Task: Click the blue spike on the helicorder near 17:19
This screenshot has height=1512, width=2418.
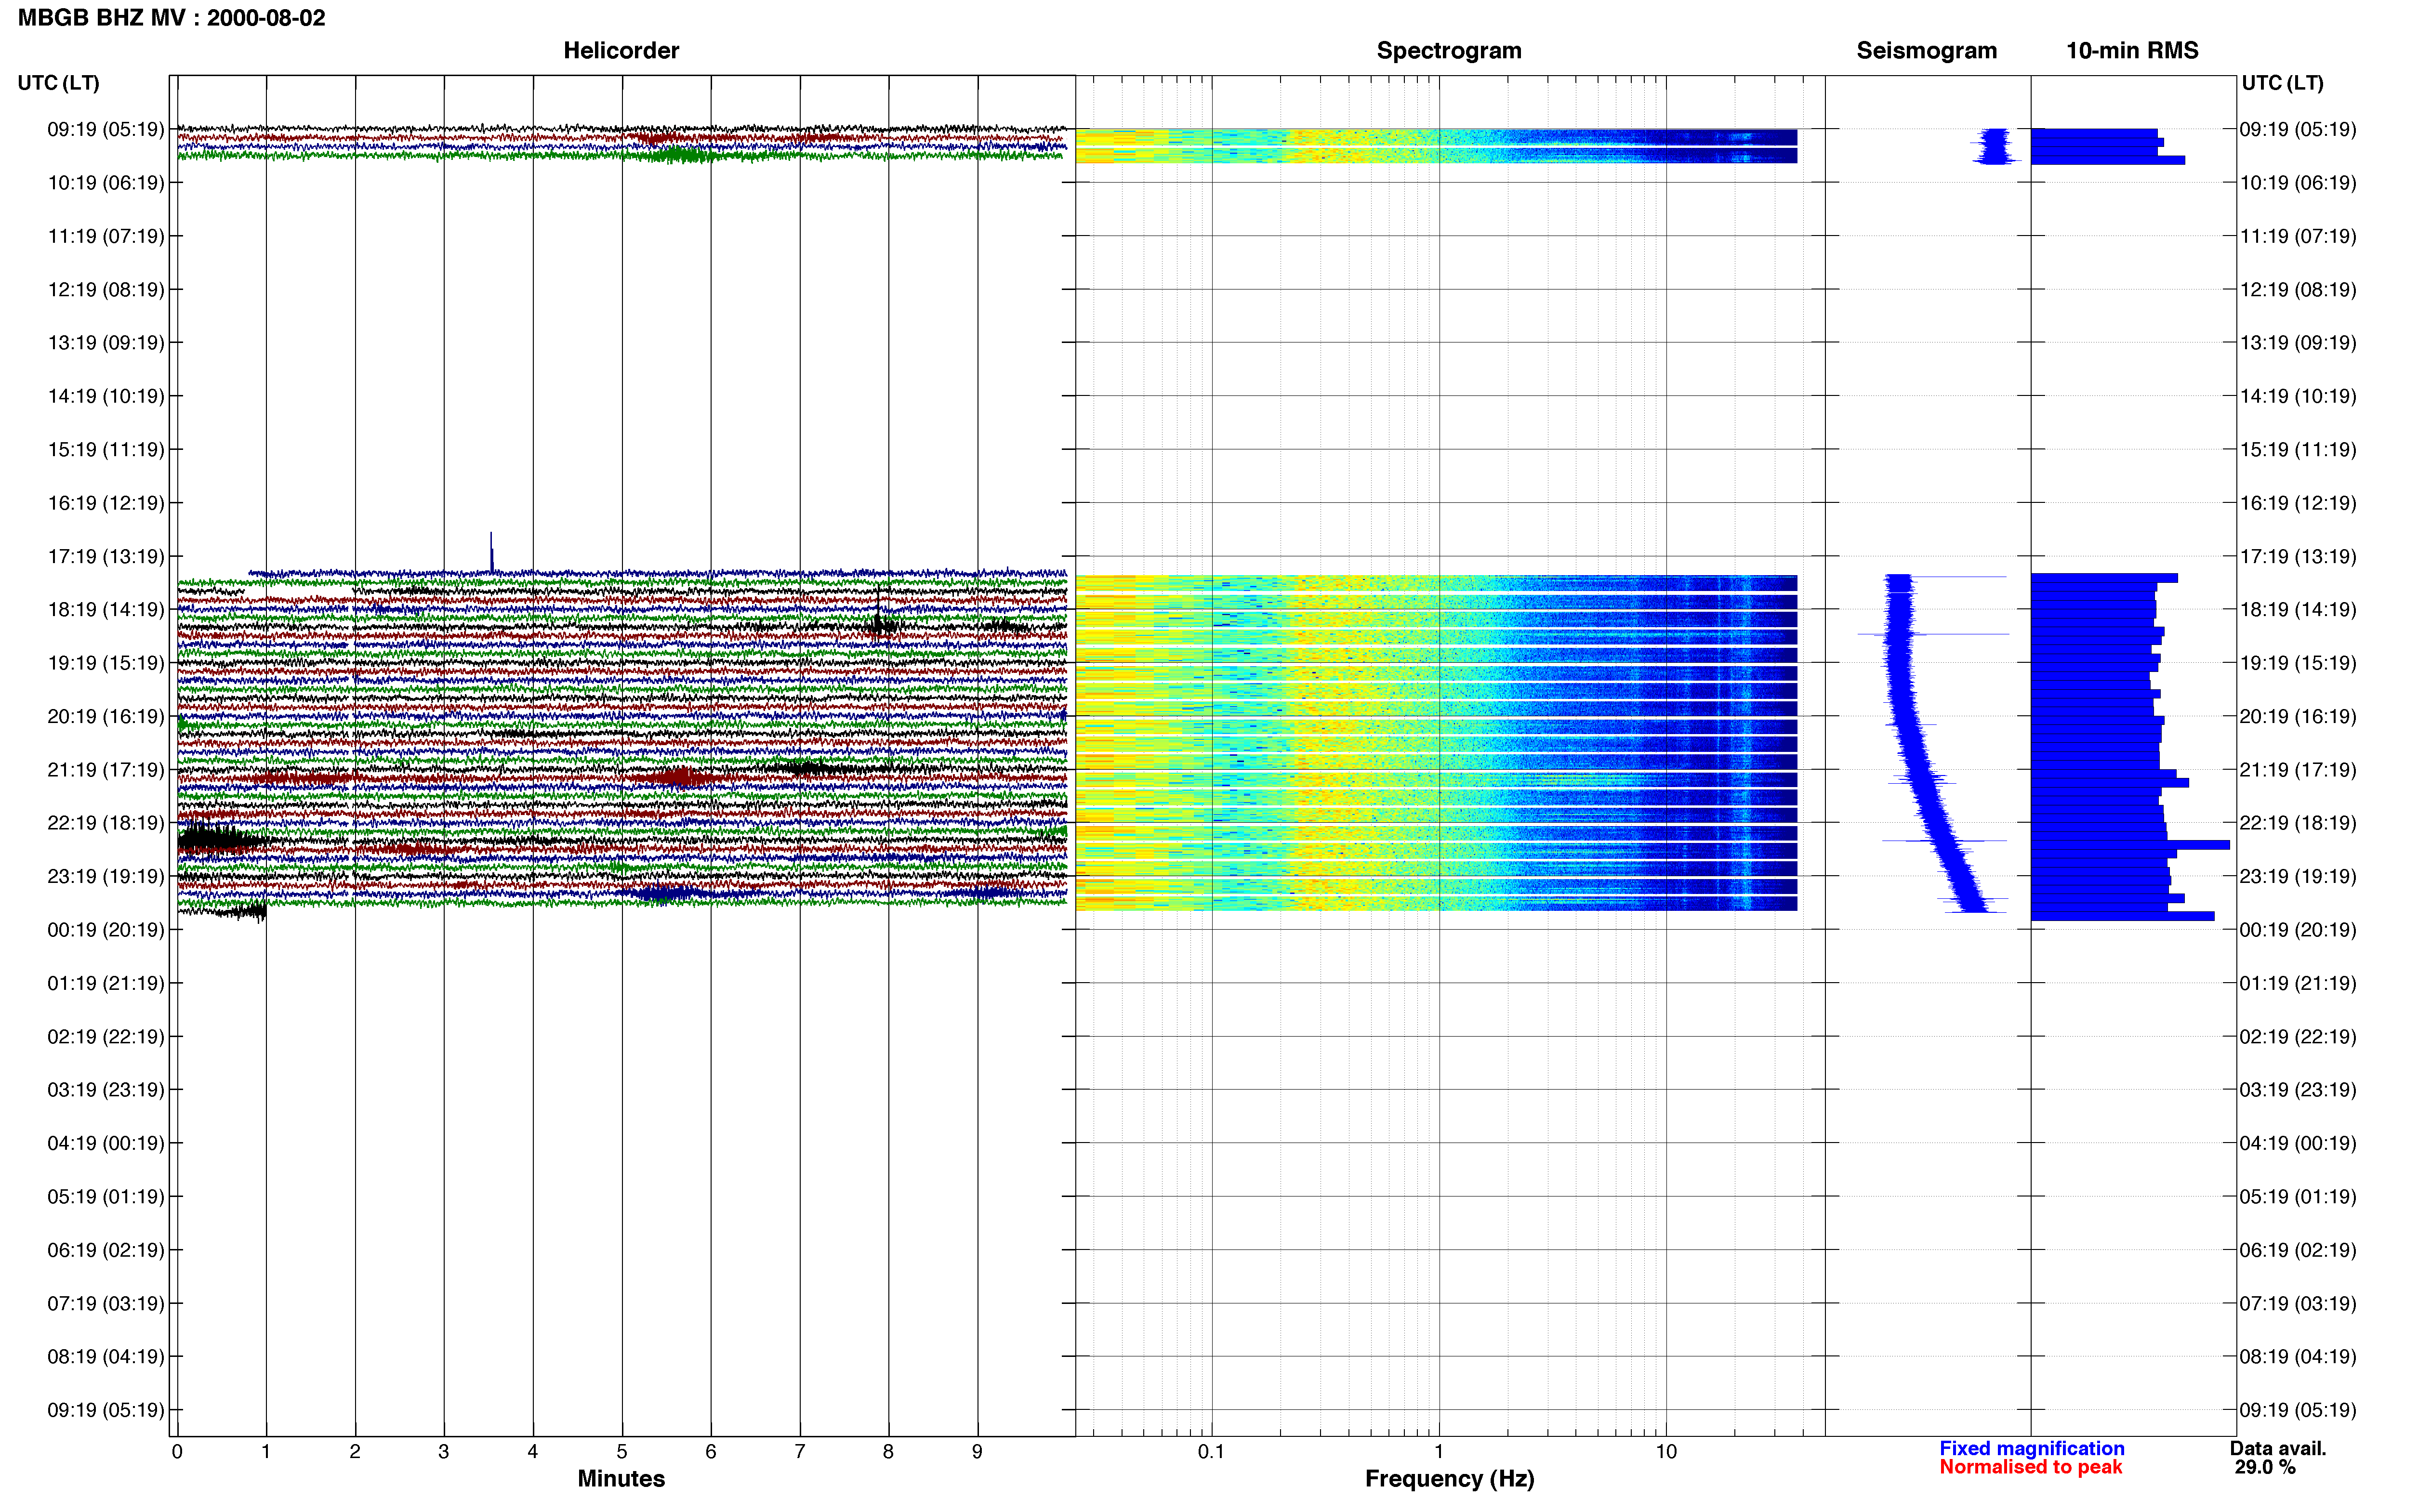Action: [491, 552]
